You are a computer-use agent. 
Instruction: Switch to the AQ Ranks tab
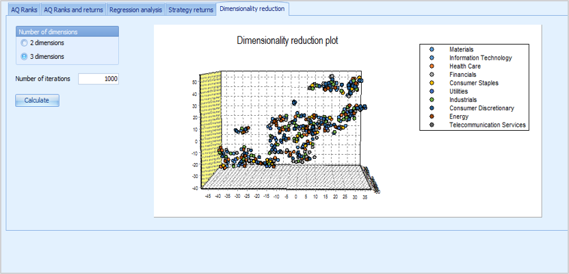click(24, 10)
